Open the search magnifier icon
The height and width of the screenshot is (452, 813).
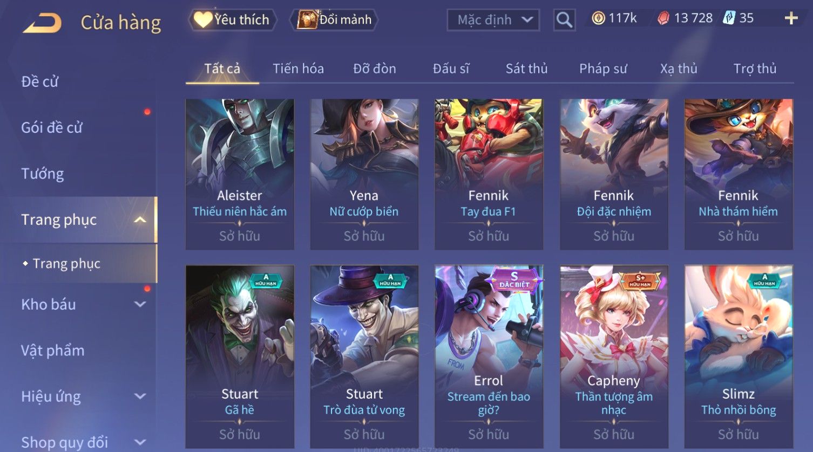pos(564,20)
